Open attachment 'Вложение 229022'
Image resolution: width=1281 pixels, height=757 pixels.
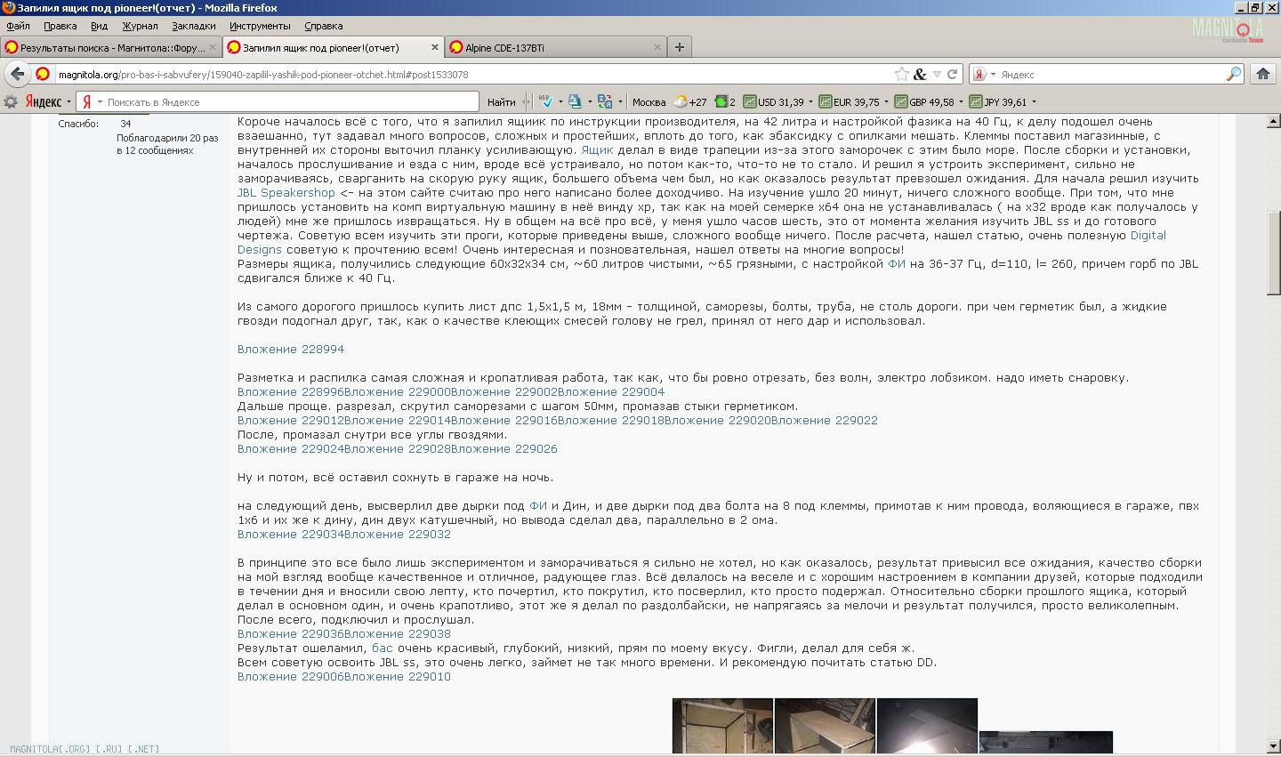point(825,420)
